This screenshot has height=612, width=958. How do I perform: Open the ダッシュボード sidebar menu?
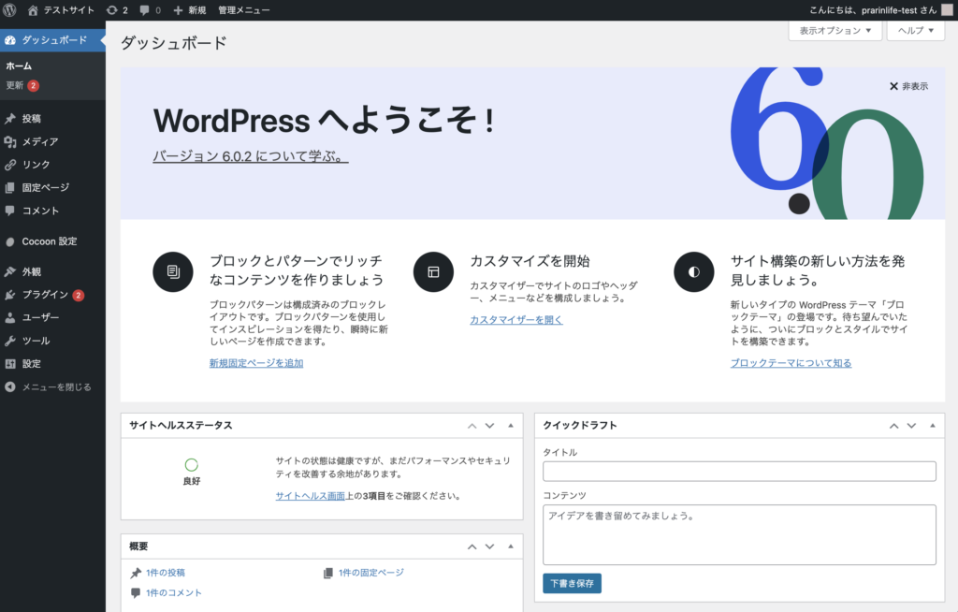pyautogui.click(x=52, y=40)
